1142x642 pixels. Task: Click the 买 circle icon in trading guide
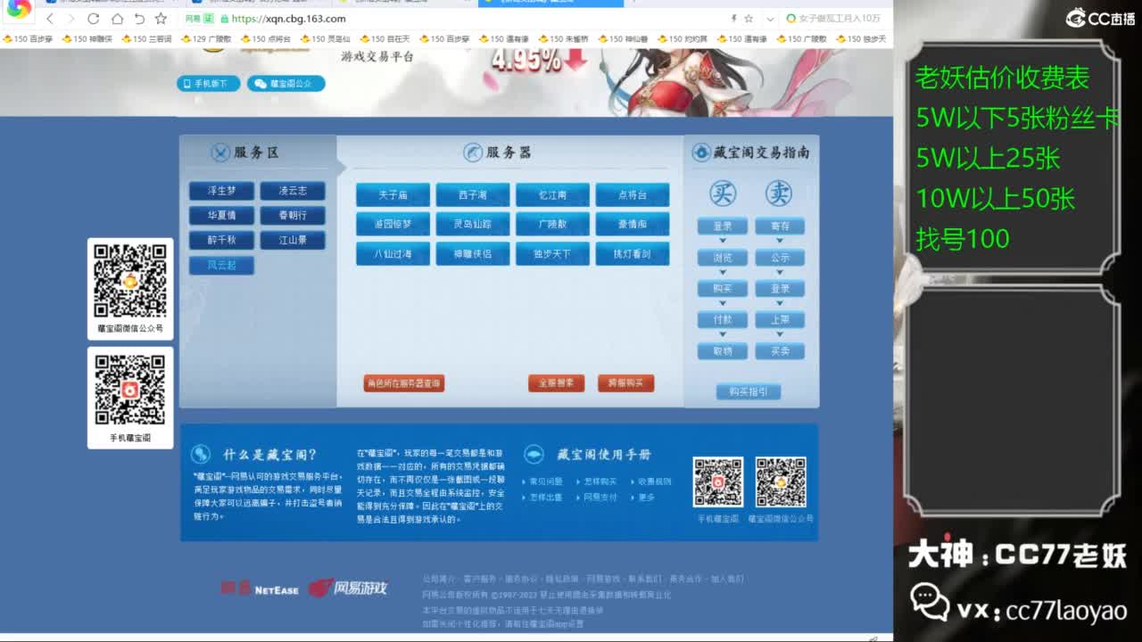pos(723,193)
